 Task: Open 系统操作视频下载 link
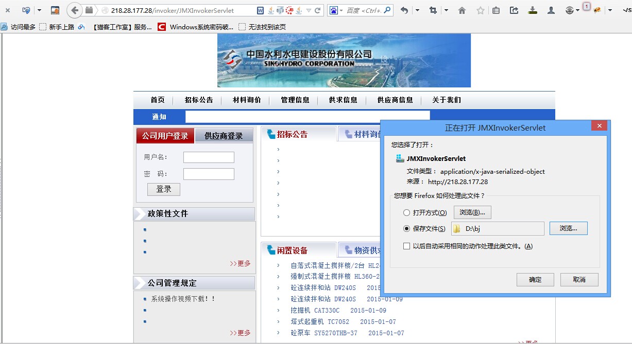(x=183, y=299)
